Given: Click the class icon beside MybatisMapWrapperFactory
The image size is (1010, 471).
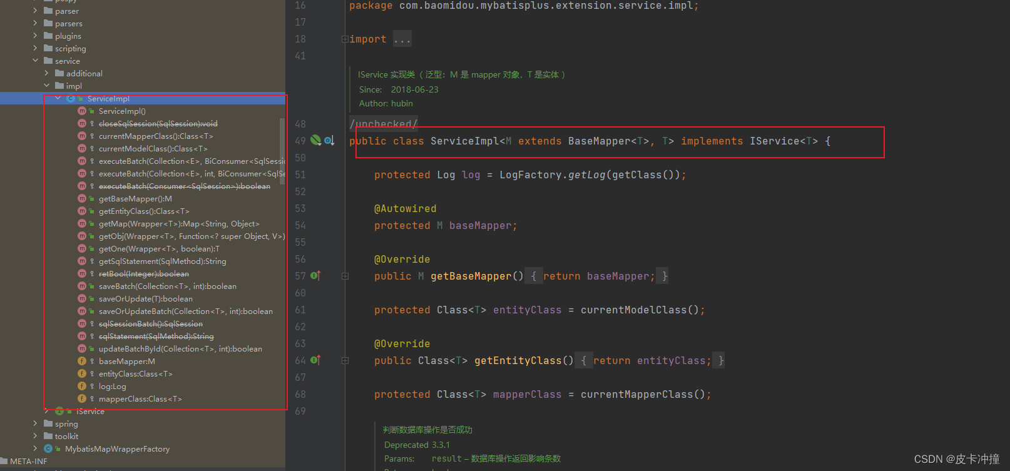Looking at the screenshot, I should click(48, 449).
